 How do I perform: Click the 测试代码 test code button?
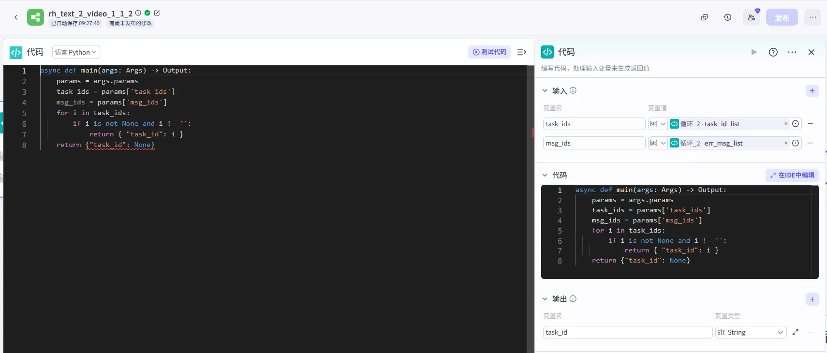(x=489, y=52)
